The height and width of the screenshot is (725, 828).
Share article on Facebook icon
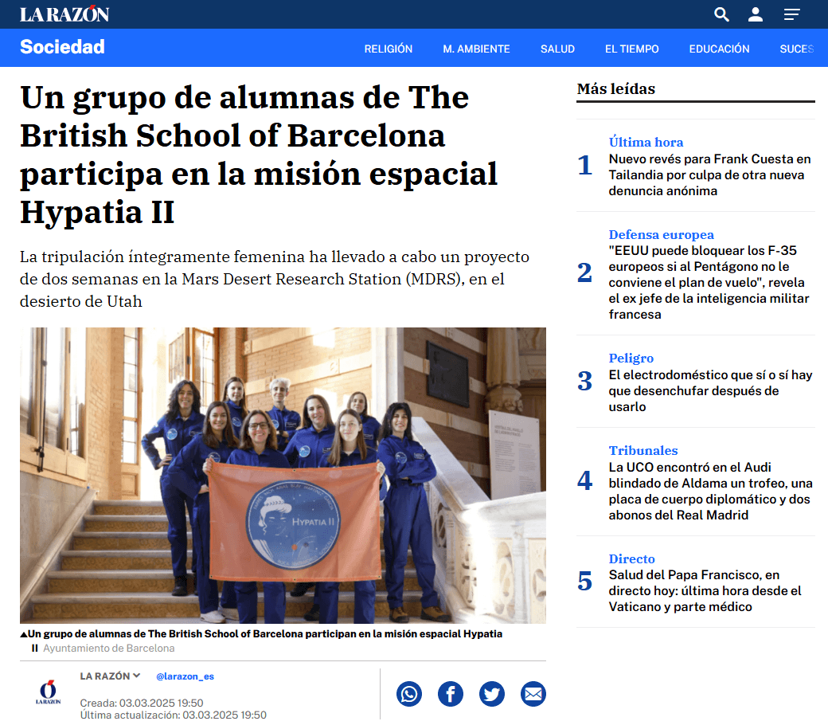(451, 694)
